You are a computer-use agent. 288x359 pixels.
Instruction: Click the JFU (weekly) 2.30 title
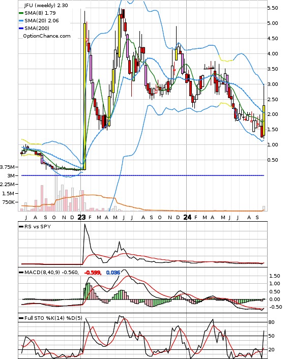coord(46,5)
